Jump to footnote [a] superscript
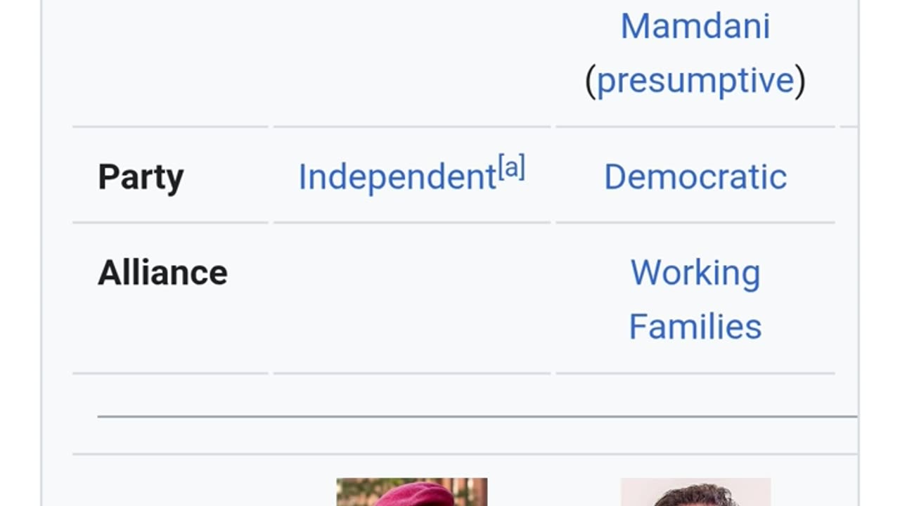 click(511, 169)
